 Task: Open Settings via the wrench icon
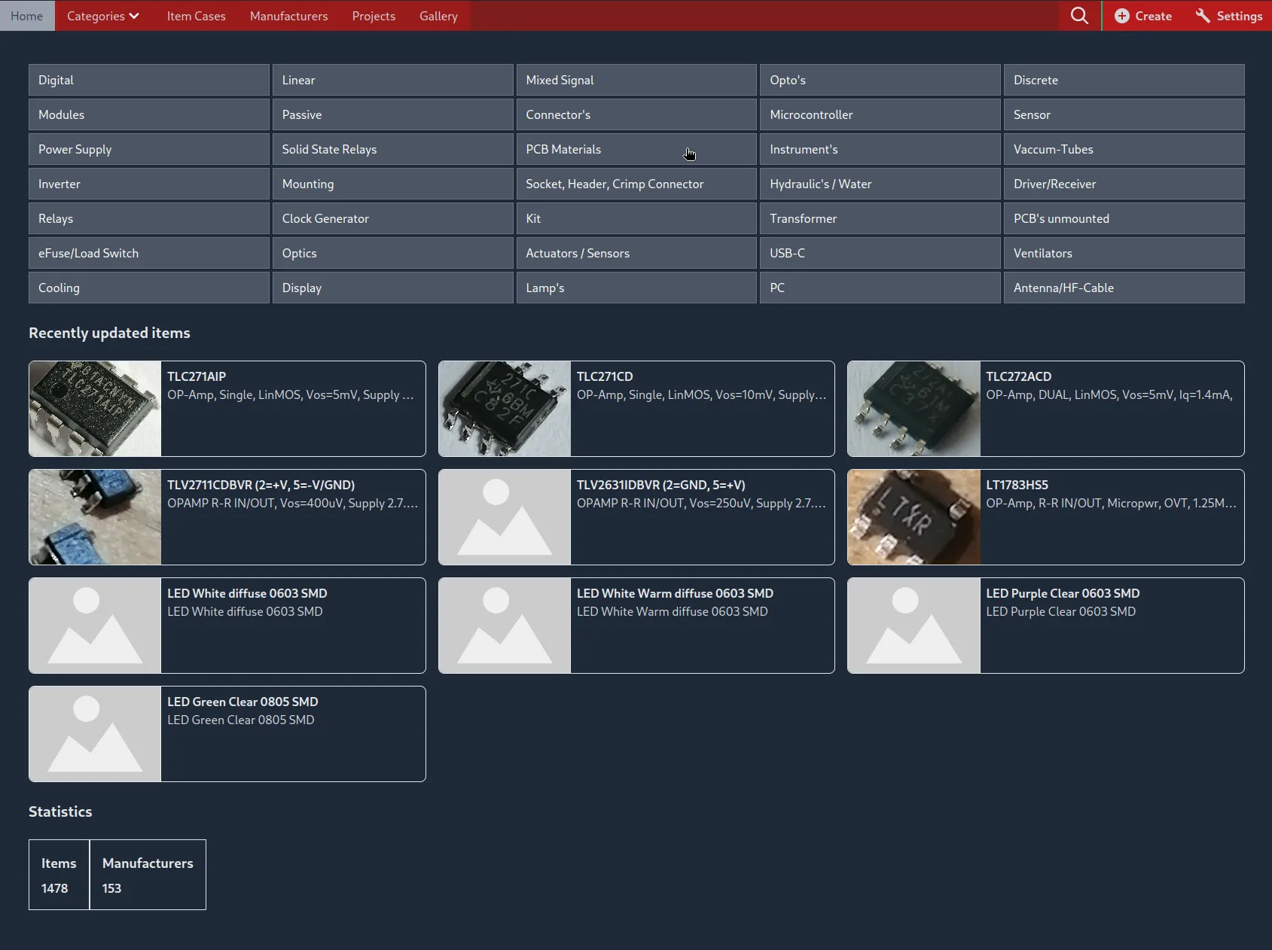pyautogui.click(x=1203, y=16)
